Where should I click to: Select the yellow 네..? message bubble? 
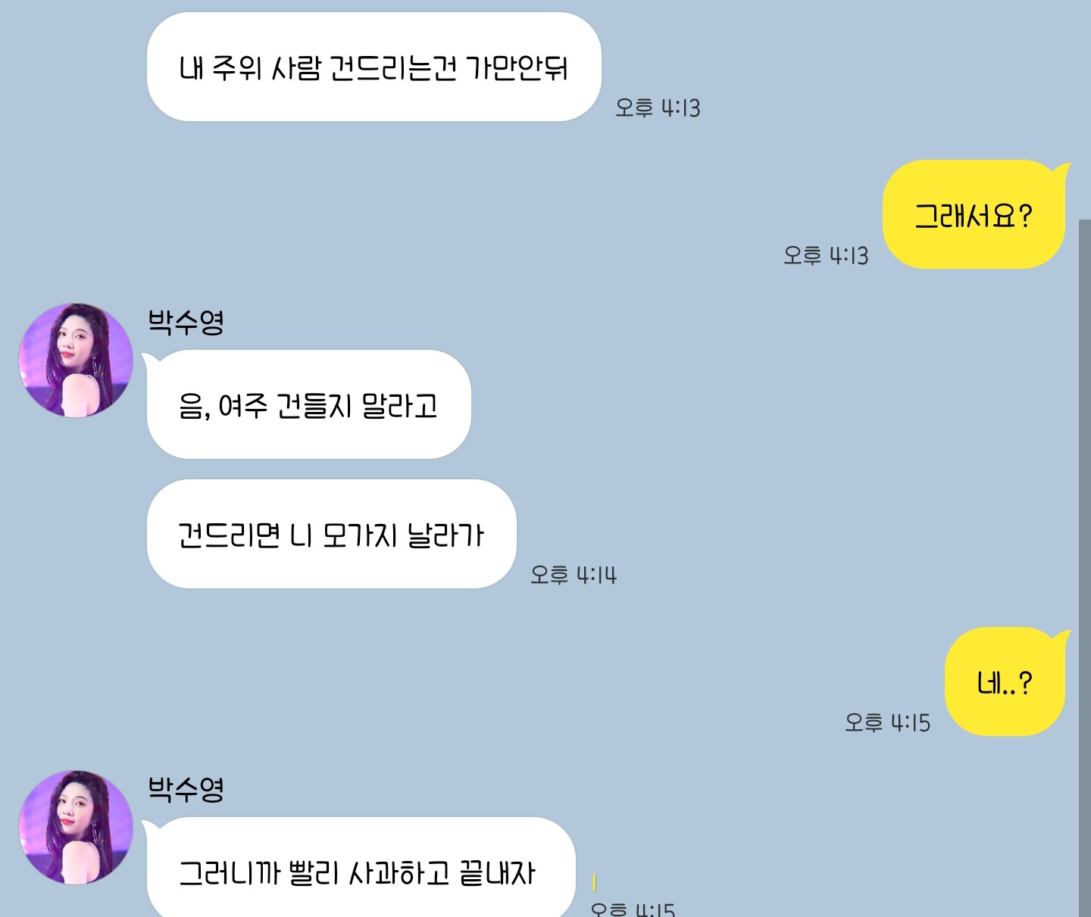click(1005, 682)
